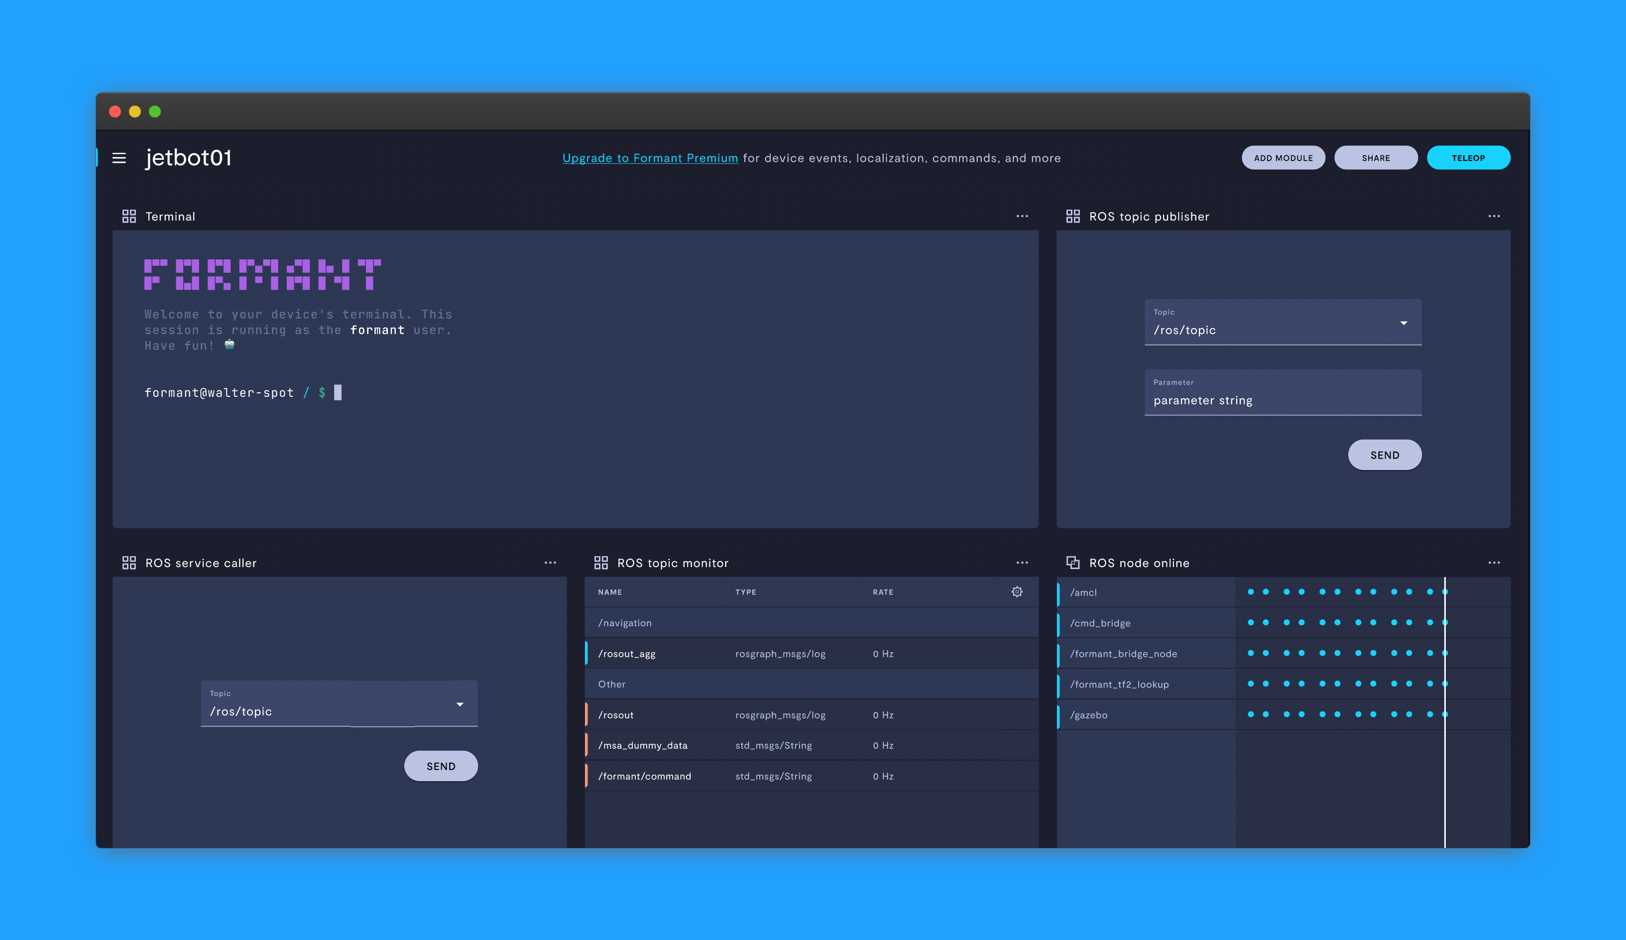Click 0 Hz rate of /formant/command
The width and height of the screenshot is (1626, 940).
[883, 776]
